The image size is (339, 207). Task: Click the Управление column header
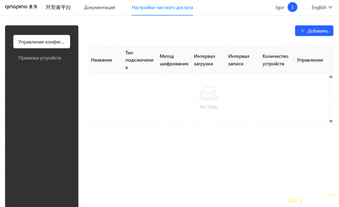click(x=310, y=60)
